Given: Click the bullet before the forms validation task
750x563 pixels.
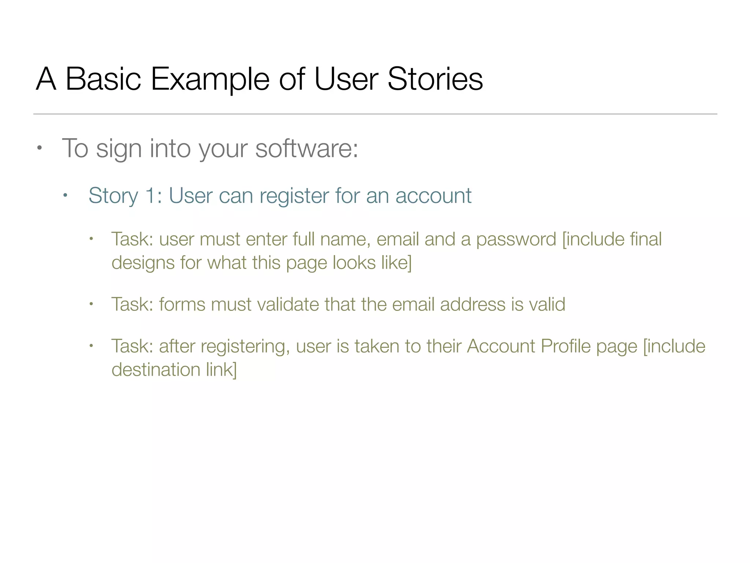Looking at the screenshot, I should (x=92, y=304).
